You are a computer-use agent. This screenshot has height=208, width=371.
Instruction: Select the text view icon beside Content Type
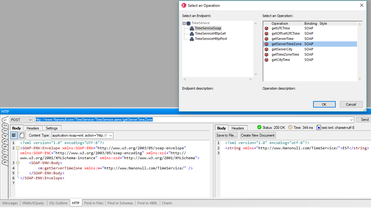(14, 135)
